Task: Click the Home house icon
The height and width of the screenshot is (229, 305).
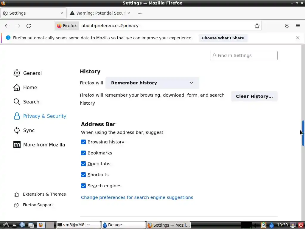Action: click(17, 87)
